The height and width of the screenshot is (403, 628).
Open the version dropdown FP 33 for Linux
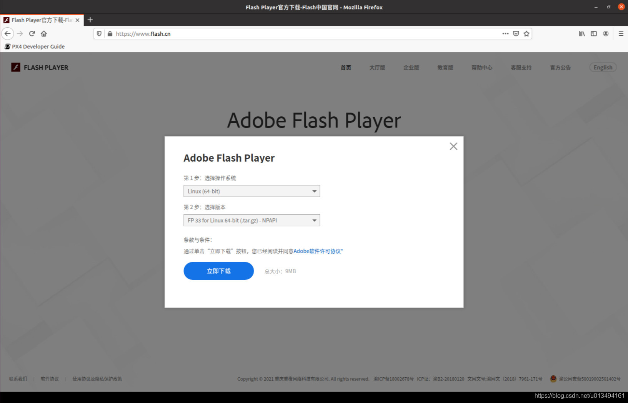[252, 220]
